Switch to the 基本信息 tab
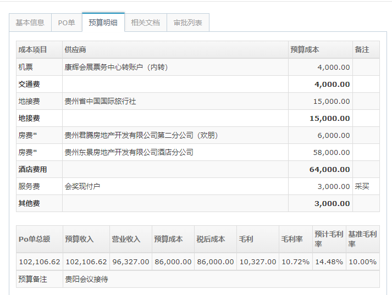The width and height of the screenshot is (392, 295). [30, 23]
